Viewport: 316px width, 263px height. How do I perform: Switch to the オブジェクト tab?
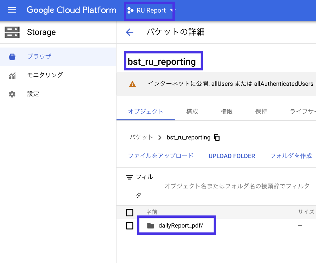point(146,111)
